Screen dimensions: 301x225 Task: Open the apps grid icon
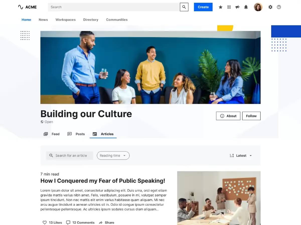(229, 7)
